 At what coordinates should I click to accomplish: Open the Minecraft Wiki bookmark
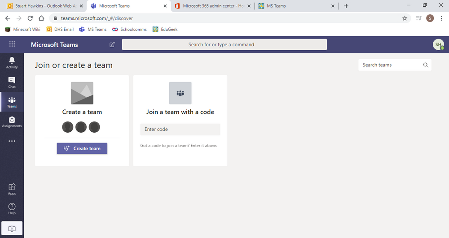coord(22,30)
